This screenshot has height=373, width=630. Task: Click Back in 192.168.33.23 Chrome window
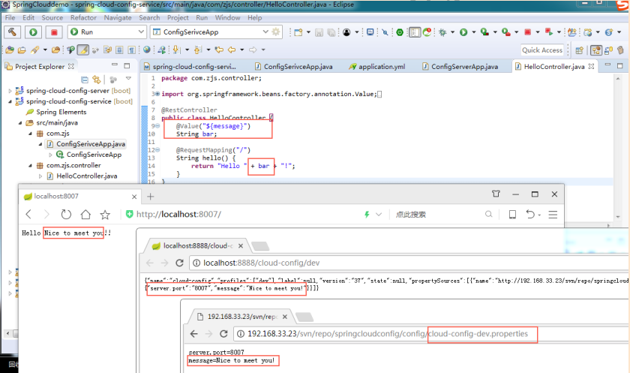pos(193,334)
